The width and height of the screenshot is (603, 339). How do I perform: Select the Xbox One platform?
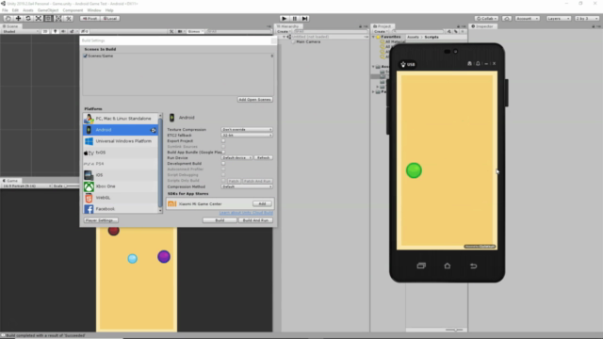coord(121,186)
